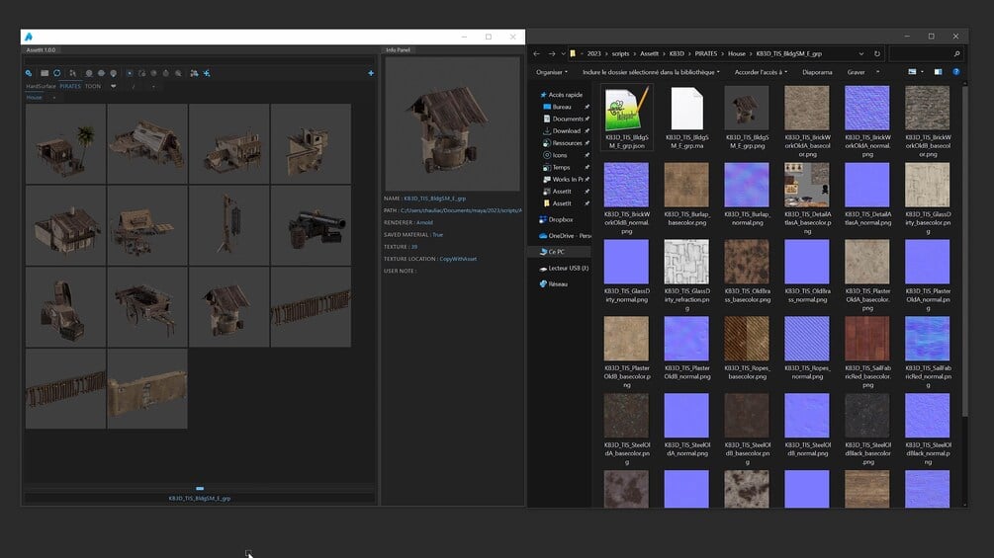Screen dimensions: 994x558
Task: Click the Graver button
Action: click(x=858, y=72)
